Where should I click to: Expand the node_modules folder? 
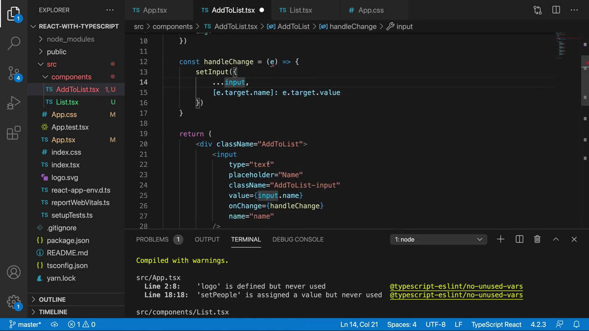[76, 39]
